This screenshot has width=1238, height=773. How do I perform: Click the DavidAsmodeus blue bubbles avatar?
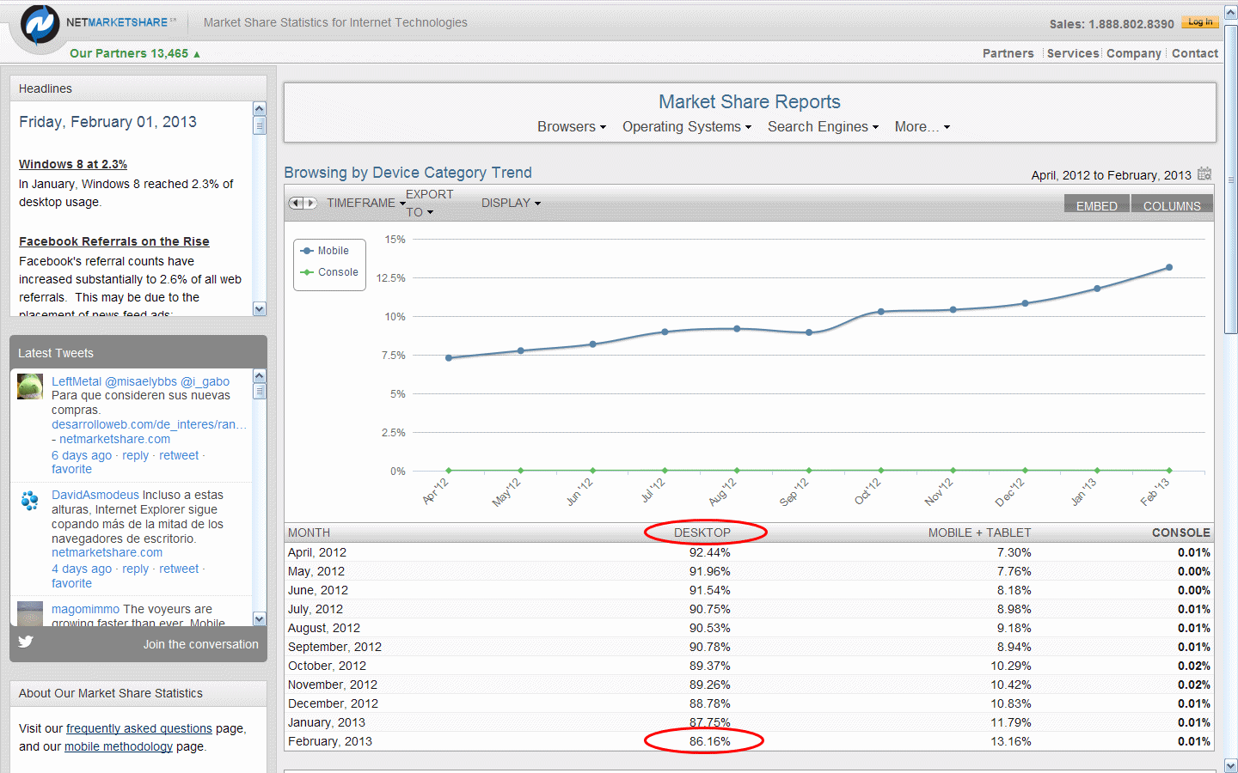30,500
